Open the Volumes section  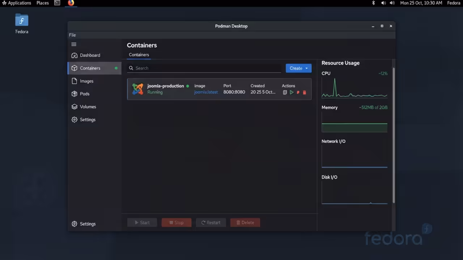coord(94,107)
